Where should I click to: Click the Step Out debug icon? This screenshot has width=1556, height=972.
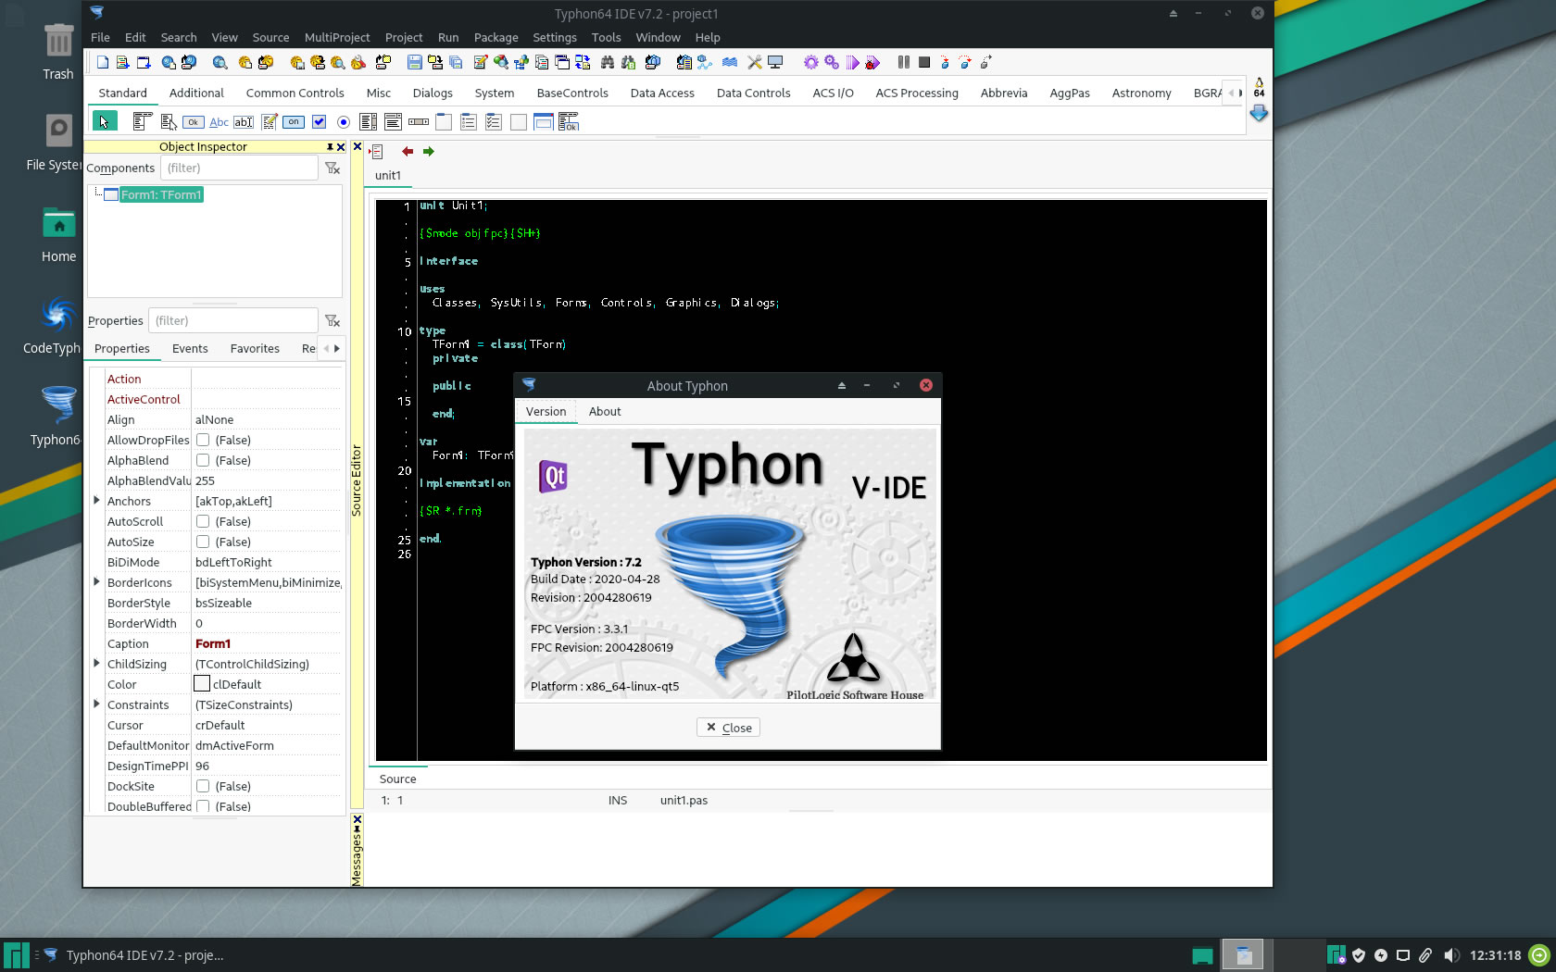coord(985,63)
